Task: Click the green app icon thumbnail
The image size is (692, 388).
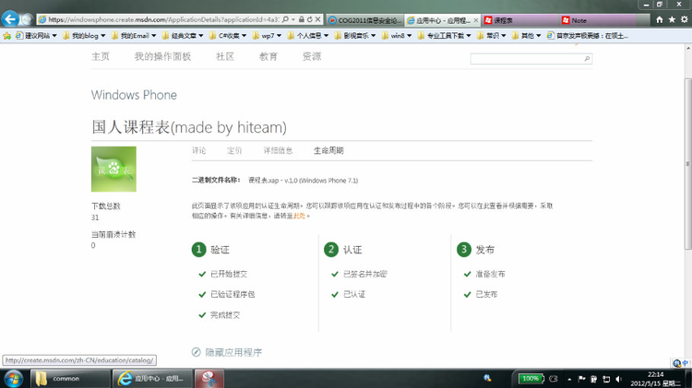Action: tap(113, 169)
